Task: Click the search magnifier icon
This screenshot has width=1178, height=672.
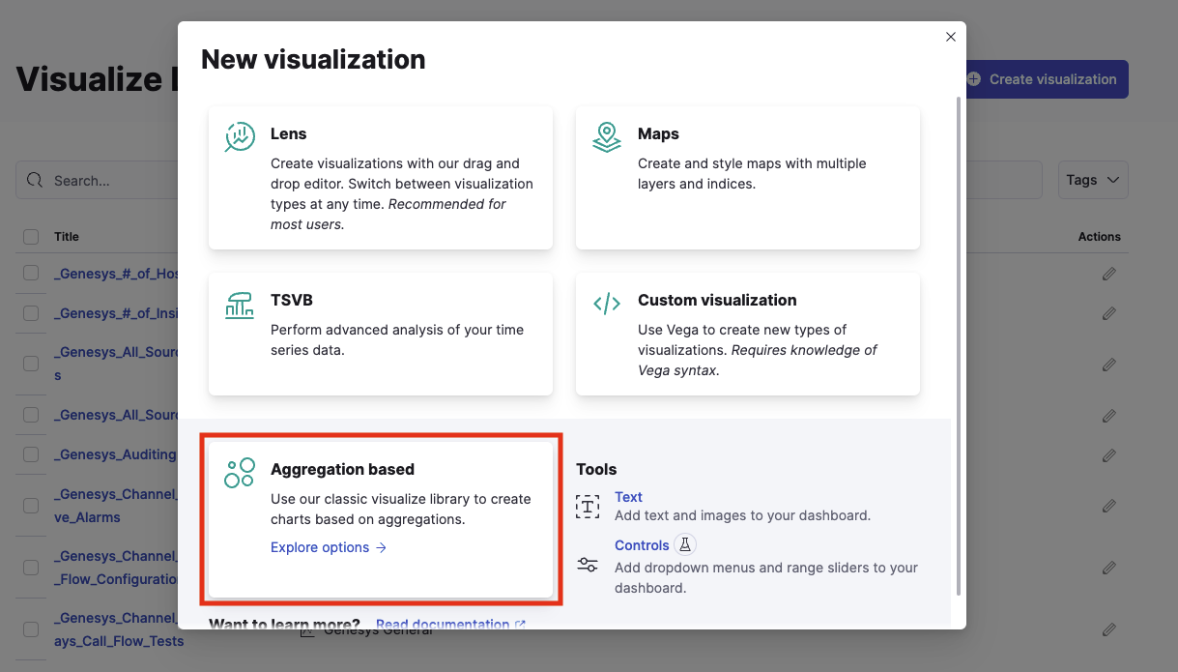Action: 35,180
